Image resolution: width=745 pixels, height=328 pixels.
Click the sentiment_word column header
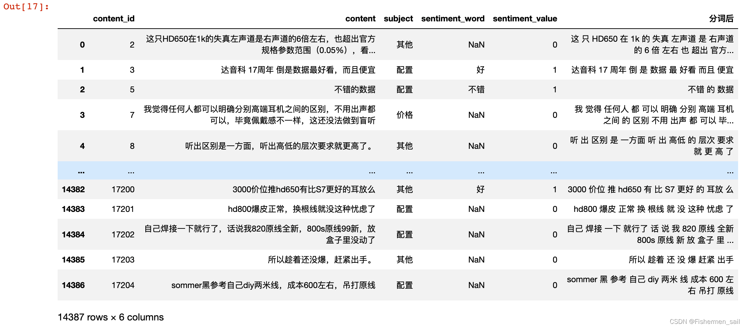click(453, 19)
